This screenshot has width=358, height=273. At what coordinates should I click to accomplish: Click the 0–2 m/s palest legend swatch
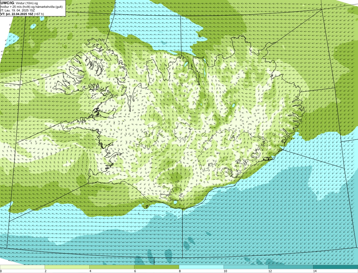pos(22,267)
